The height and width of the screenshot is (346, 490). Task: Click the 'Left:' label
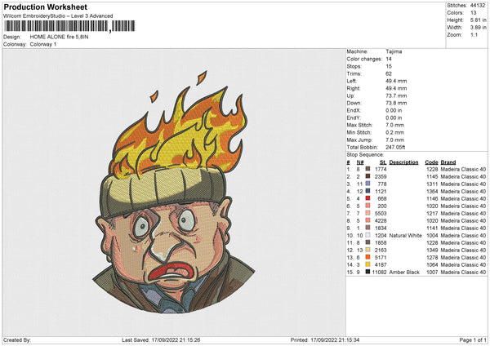[351, 81]
